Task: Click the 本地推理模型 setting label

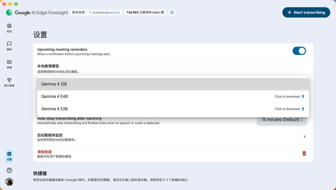Action: coord(48,66)
